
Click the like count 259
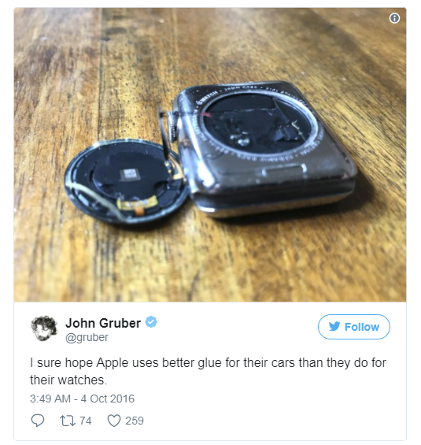tap(135, 421)
